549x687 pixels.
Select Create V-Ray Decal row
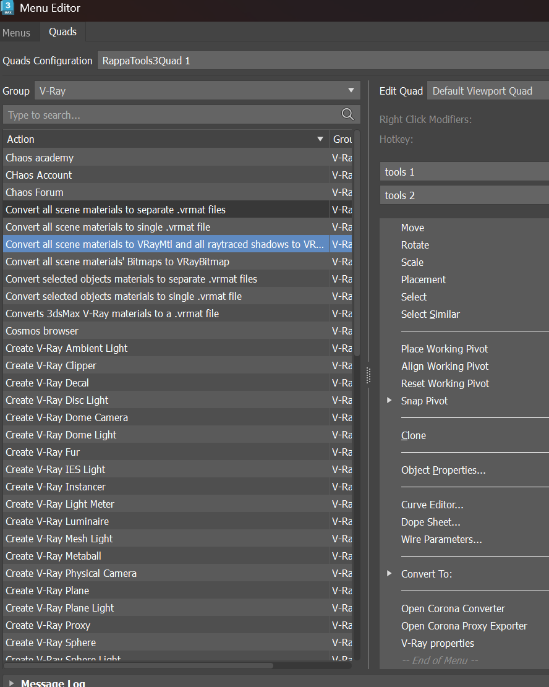[x=177, y=383]
